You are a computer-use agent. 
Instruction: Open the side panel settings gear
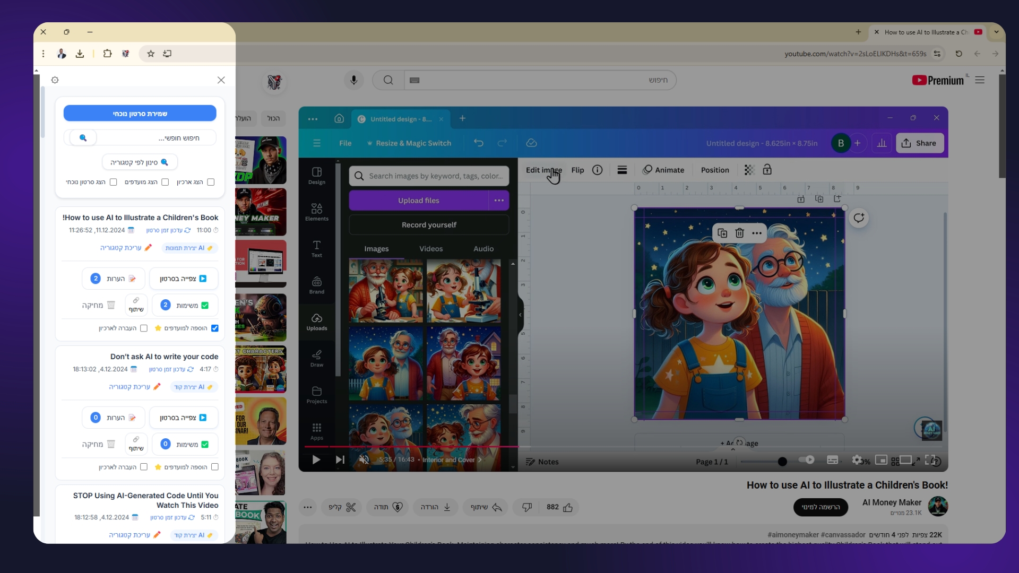point(55,80)
